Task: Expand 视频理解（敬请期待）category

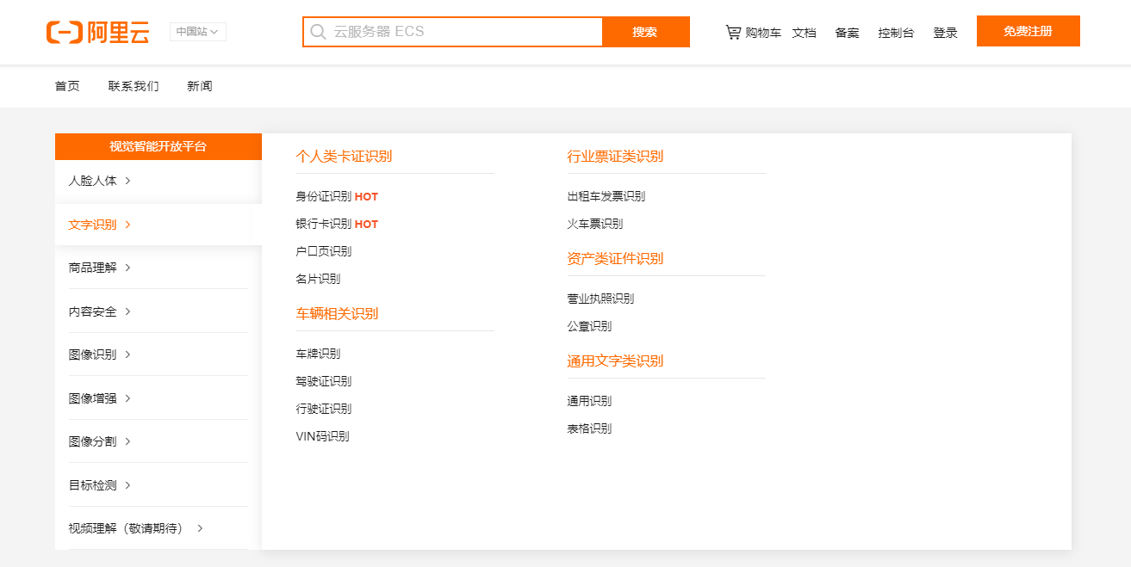Action: (158, 528)
